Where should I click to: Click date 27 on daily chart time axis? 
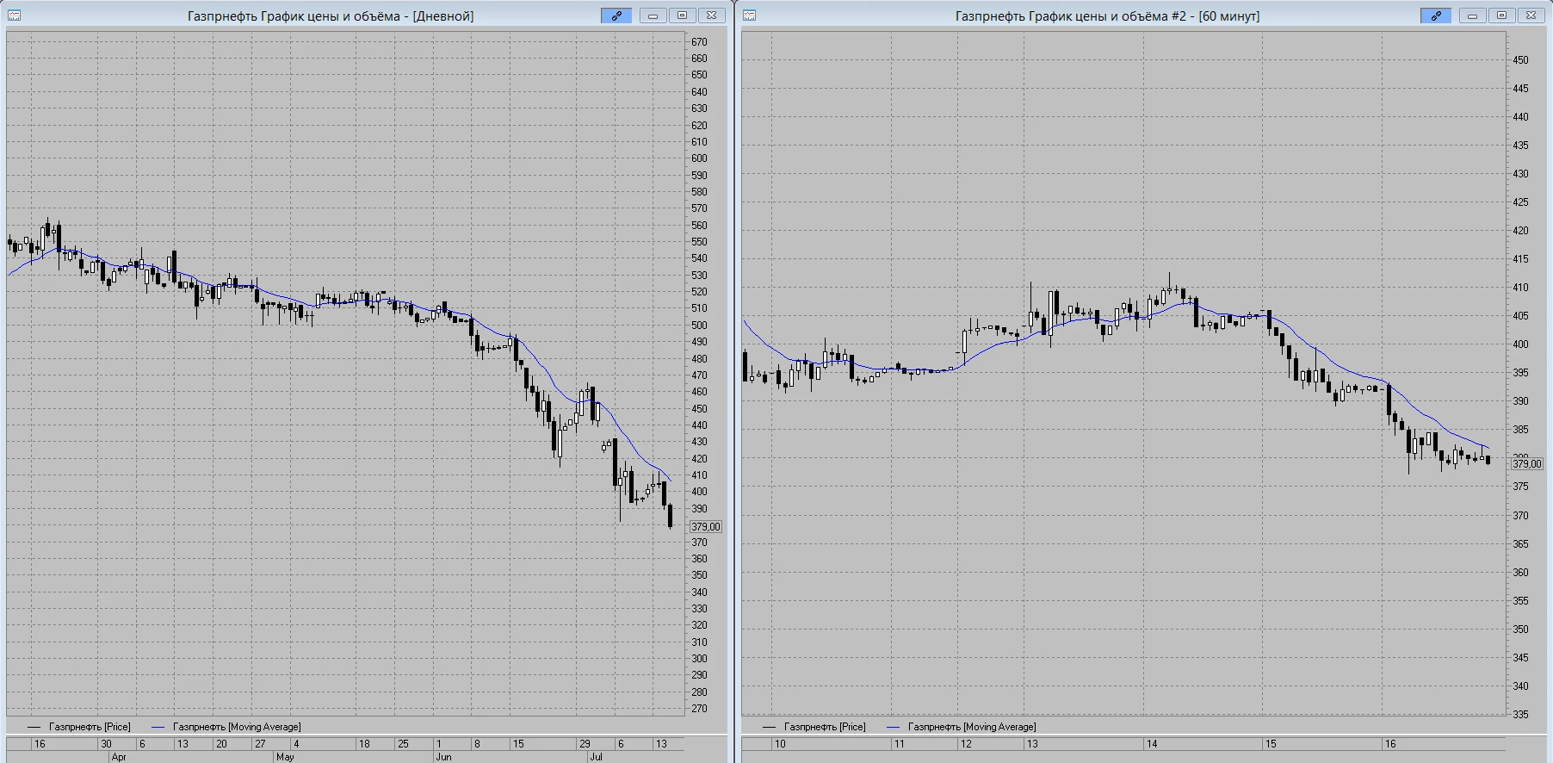coord(260,744)
